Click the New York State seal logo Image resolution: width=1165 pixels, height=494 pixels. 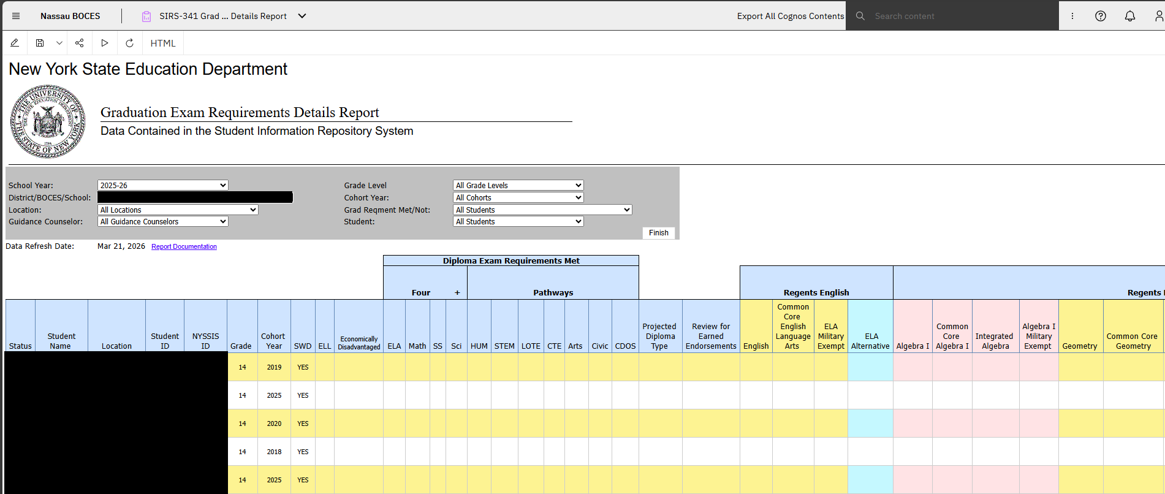pyautogui.click(x=48, y=121)
